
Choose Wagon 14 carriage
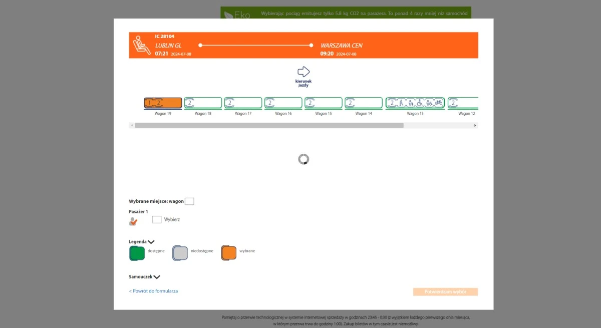tap(363, 103)
